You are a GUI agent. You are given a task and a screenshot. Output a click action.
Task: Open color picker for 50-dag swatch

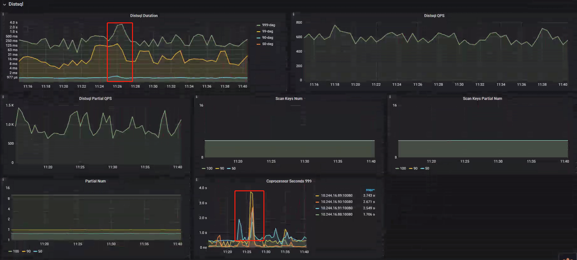[258, 44]
